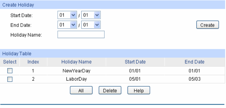The image size is (226, 108).
Task: Open the Start Date day dropdown
Action: coord(91,15)
